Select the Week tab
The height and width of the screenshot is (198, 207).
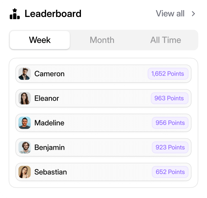pyautogui.click(x=40, y=40)
